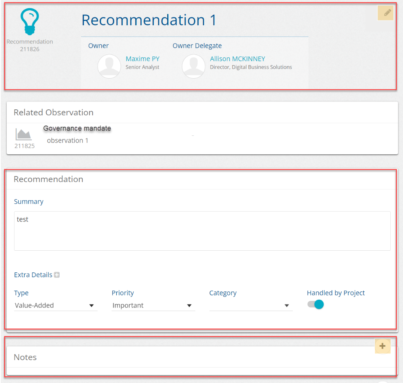Open the empty Category dropdown
The width and height of the screenshot is (403, 383).
(251, 305)
